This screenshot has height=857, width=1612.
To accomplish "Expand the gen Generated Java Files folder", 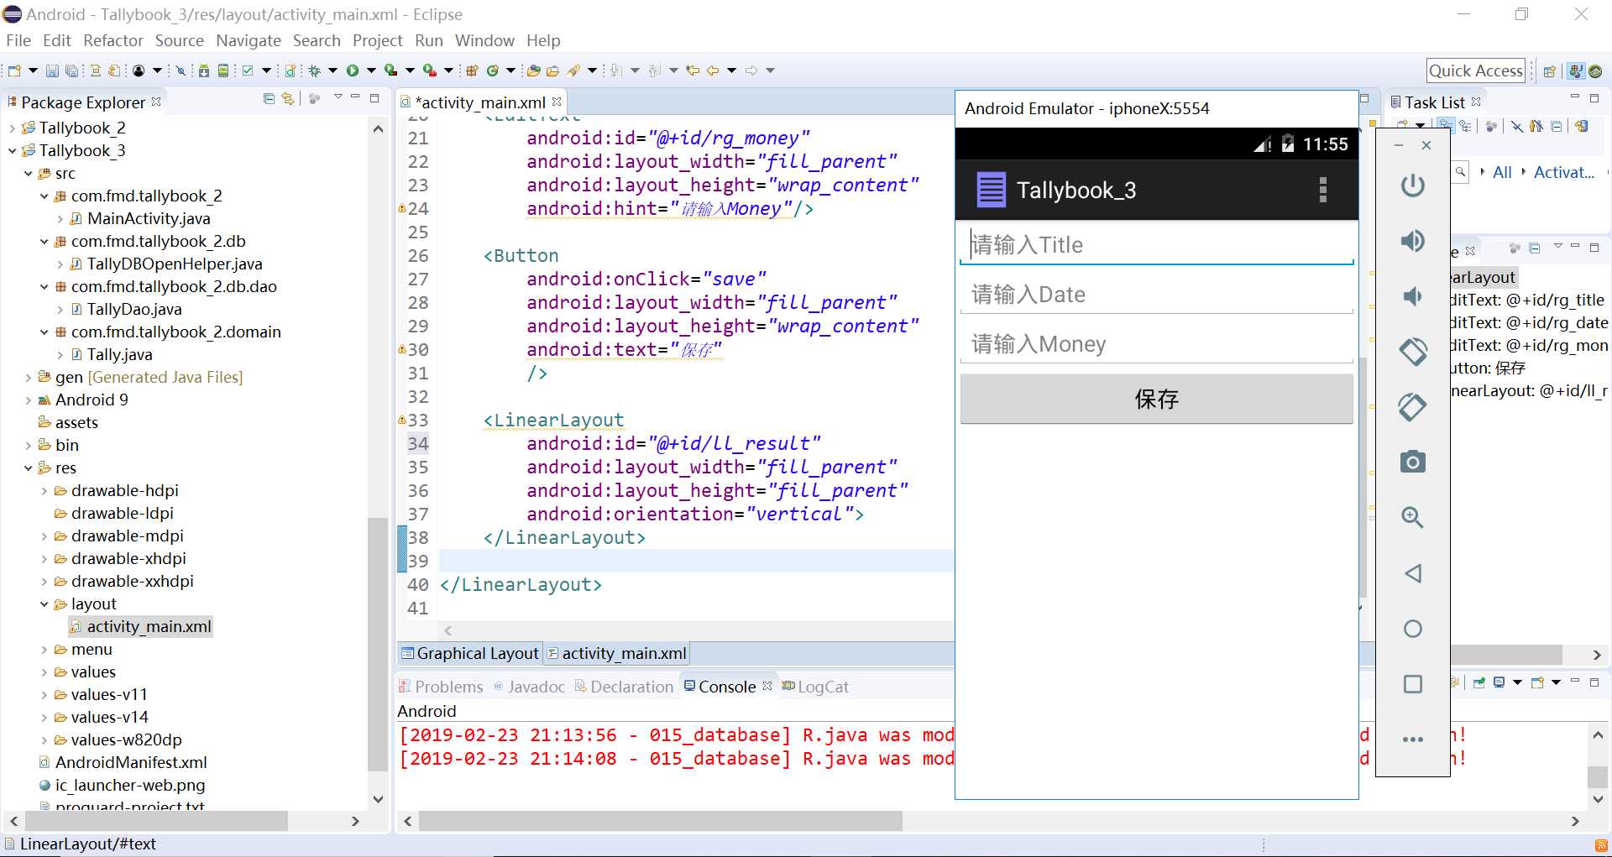I will [x=28, y=378].
